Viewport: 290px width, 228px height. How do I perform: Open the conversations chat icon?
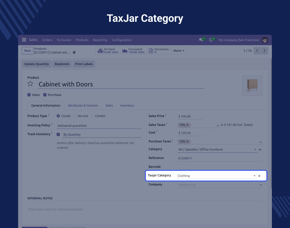[201, 40]
